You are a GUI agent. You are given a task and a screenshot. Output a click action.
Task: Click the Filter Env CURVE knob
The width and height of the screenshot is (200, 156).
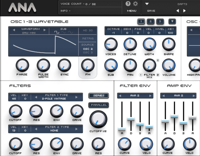[125, 144]
